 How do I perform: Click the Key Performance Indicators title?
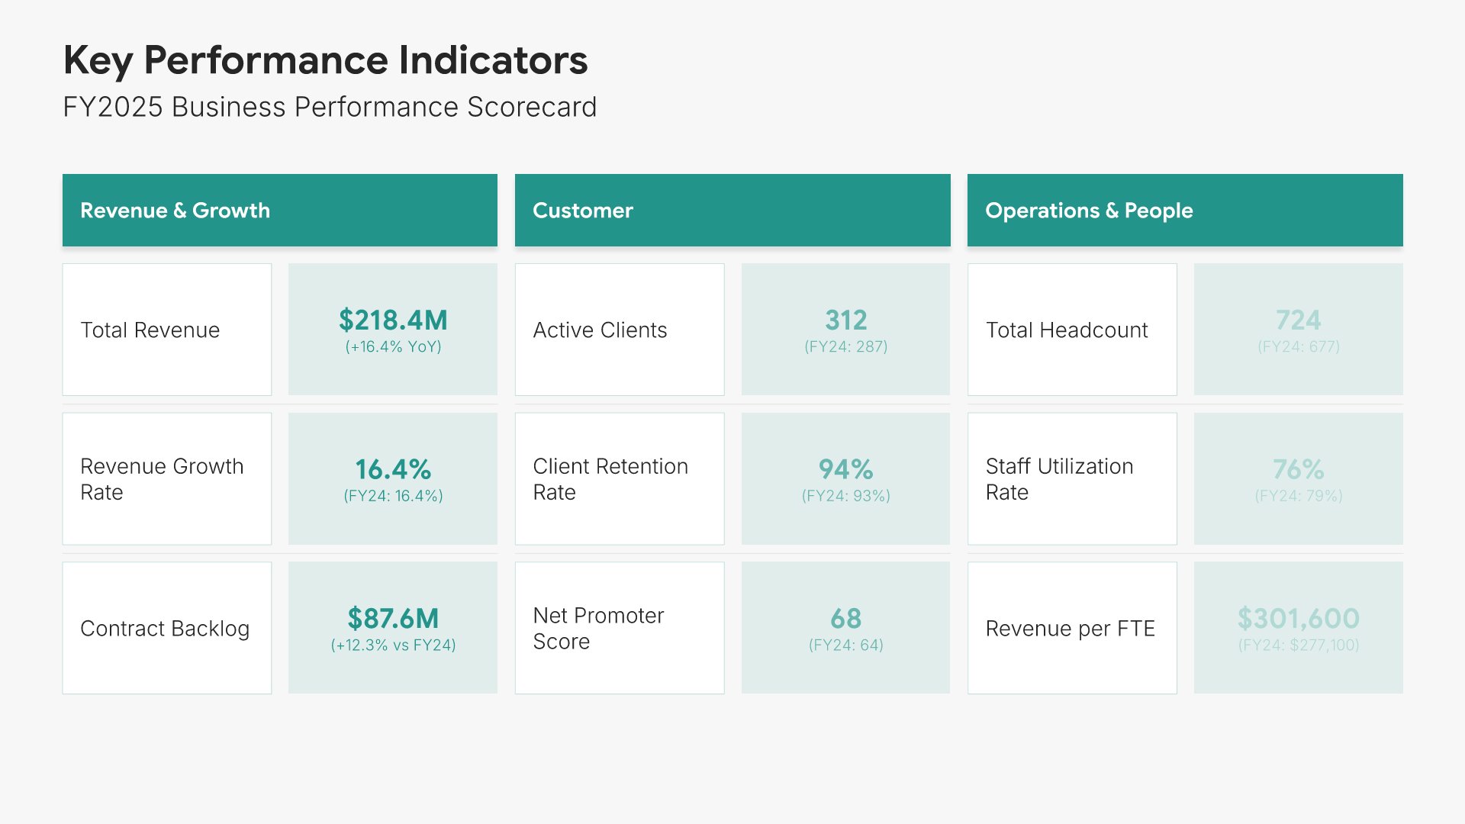click(x=325, y=60)
